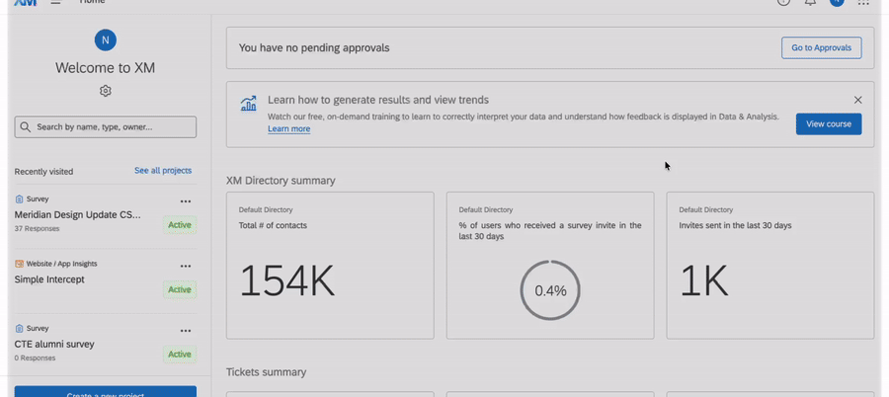Click the N avatar above Welcome to XM
The height and width of the screenshot is (397, 889).
point(106,40)
